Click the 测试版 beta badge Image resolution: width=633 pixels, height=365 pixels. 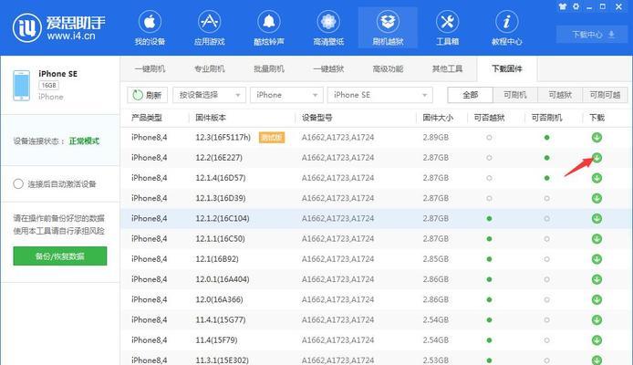272,137
